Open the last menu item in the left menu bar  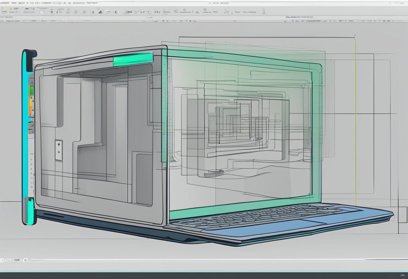click(x=92, y=3)
